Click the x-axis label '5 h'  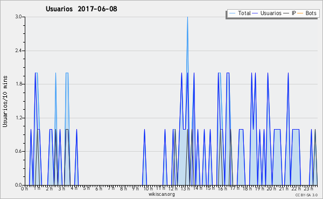pos(86,188)
